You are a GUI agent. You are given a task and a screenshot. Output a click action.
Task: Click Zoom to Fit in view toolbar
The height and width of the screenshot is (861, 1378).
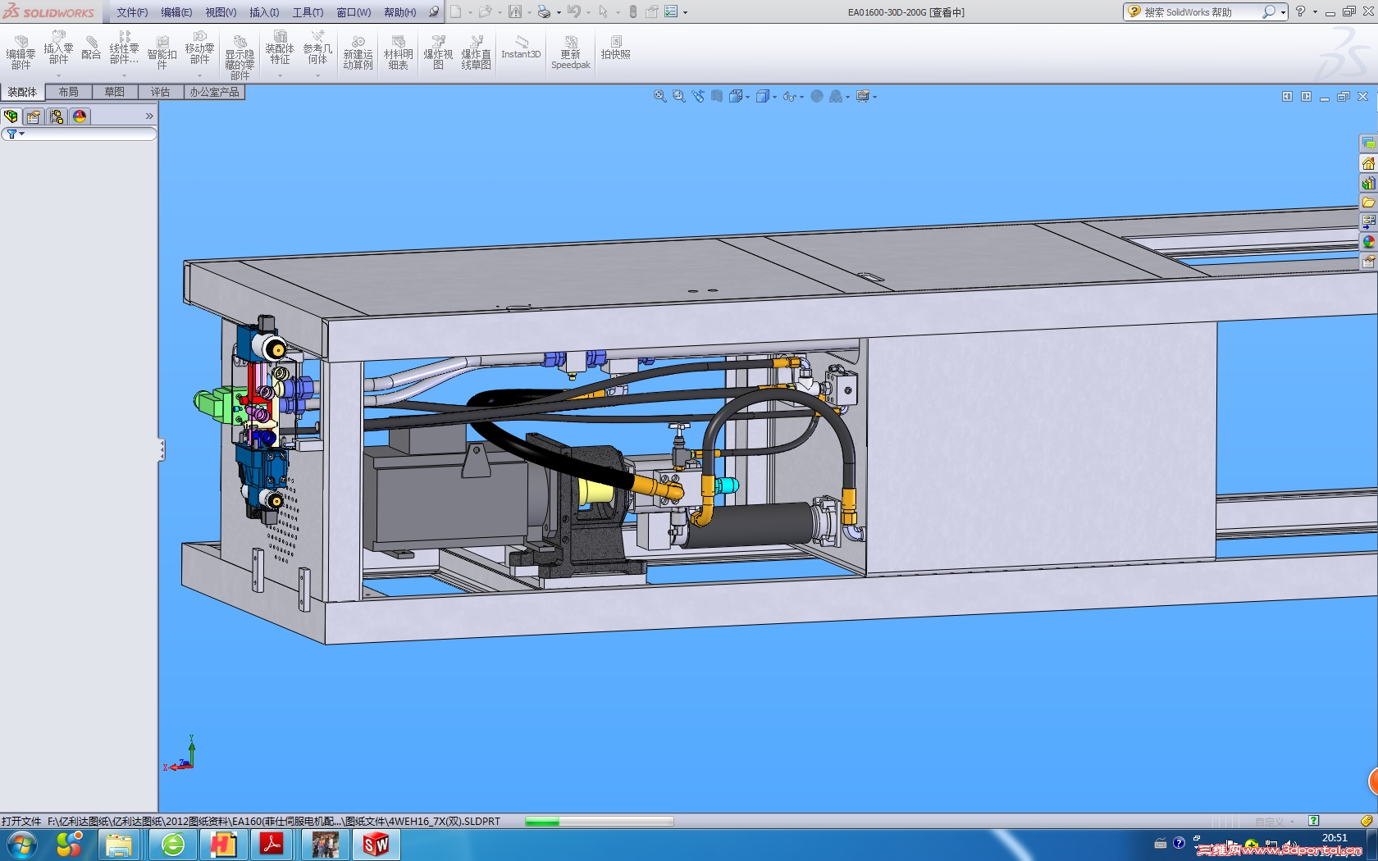tap(659, 96)
